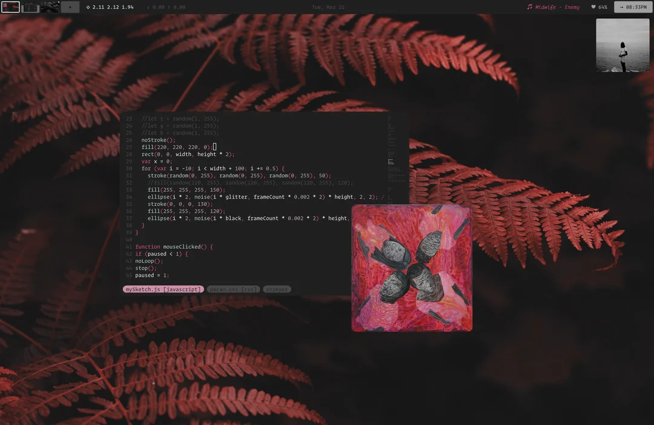Click the heart icon next to 64%
This screenshot has width=654, height=425.
(x=593, y=7)
